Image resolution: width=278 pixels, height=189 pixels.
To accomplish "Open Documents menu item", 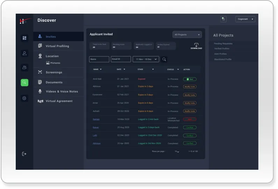I will 58,82.
